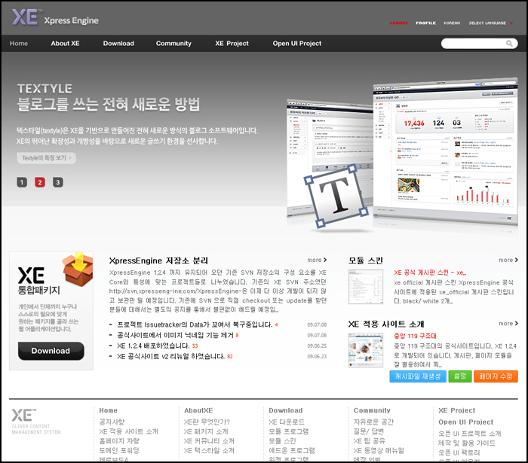Click footer XE 동영상 매뉴얼 link
The height and width of the screenshot is (463, 528).
(x=379, y=450)
